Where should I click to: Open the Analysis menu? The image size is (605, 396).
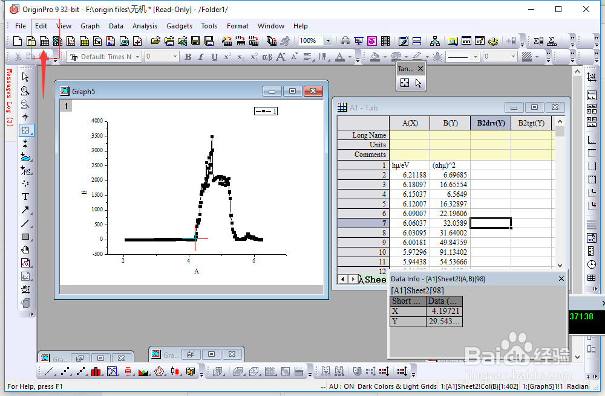145,26
